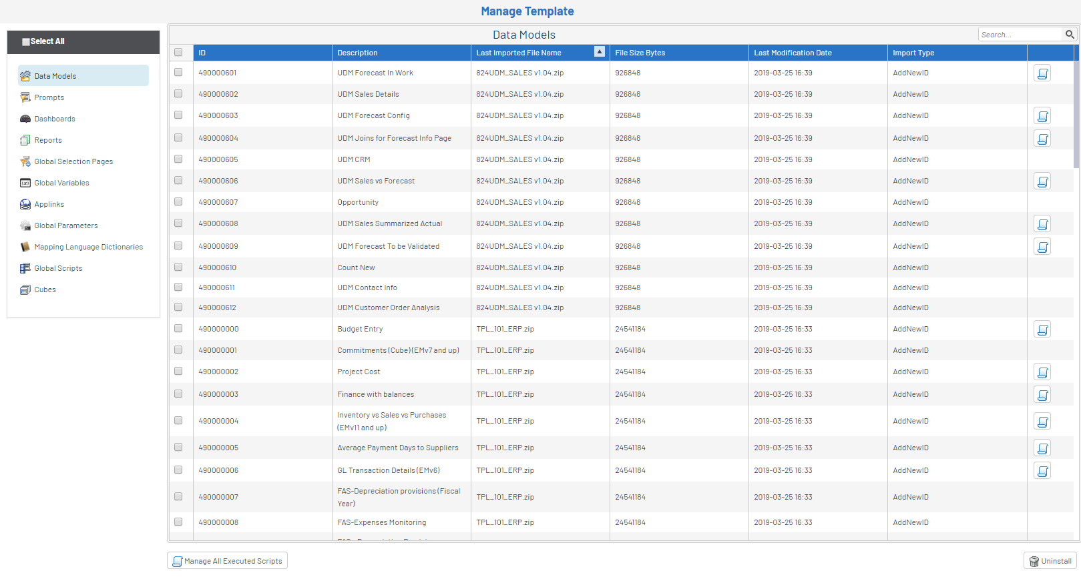
Task: Tick the header checkbox in the table
Action: tap(178, 53)
